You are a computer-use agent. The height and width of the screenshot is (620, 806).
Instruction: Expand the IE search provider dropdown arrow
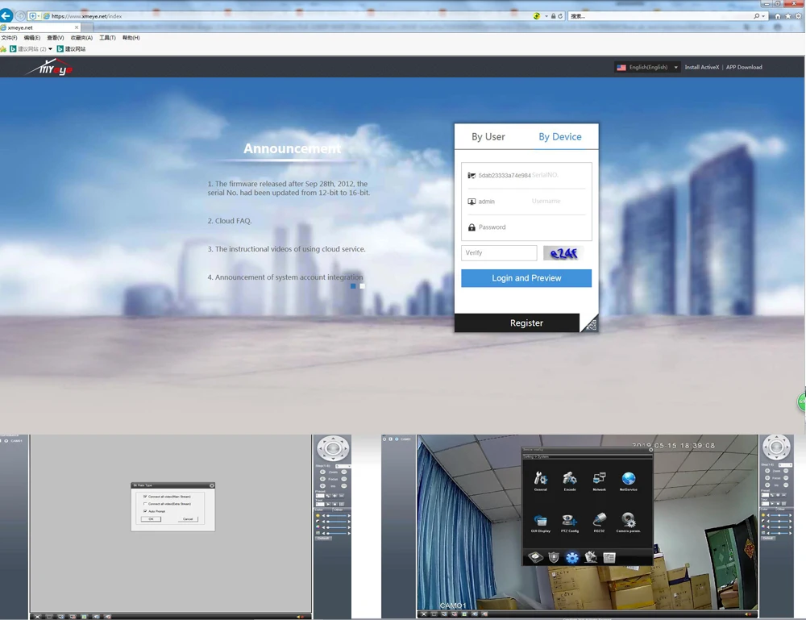click(x=764, y=16)
